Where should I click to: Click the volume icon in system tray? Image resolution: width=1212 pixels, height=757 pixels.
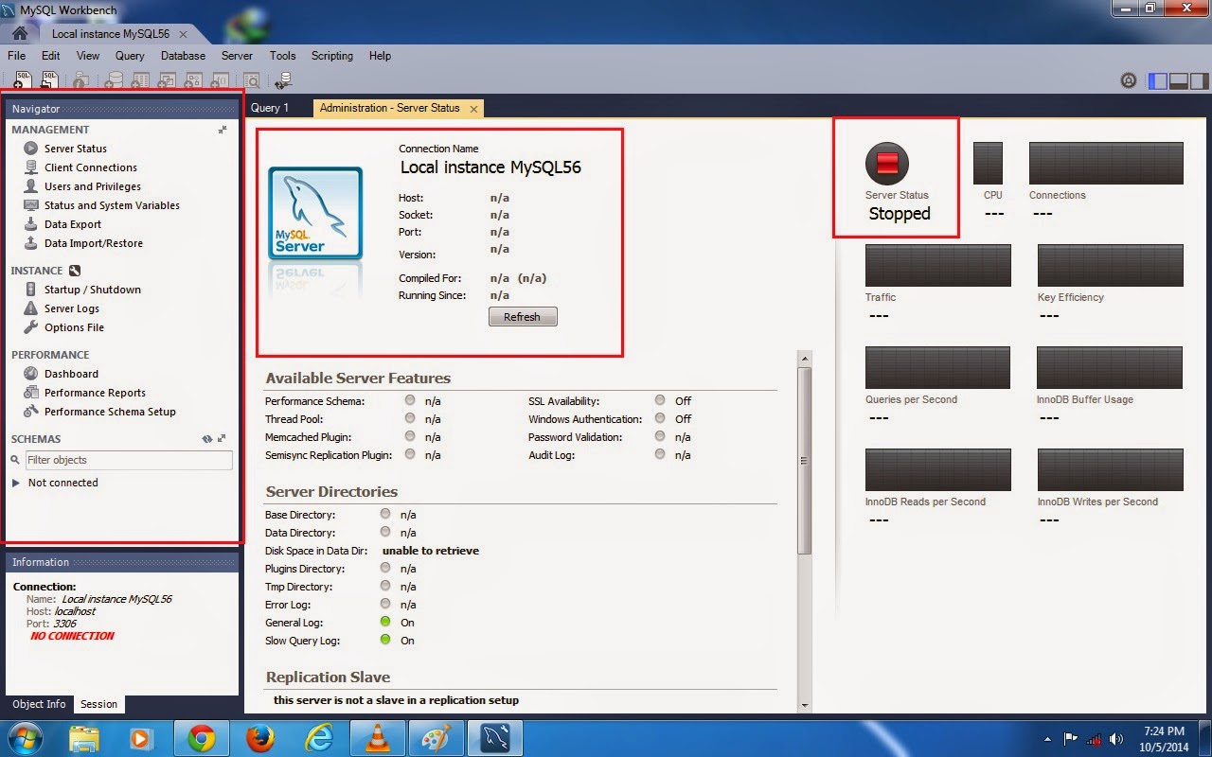[x=1116, y=739]
